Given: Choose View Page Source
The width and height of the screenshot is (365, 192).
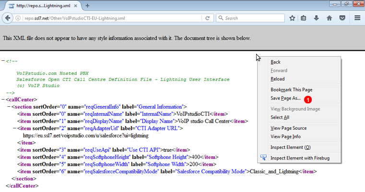Looking at the screenshot, I should point(288,128).
